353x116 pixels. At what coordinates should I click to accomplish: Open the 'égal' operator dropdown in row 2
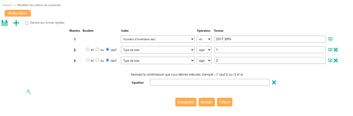pyautogui.click(x=204, y=50)
